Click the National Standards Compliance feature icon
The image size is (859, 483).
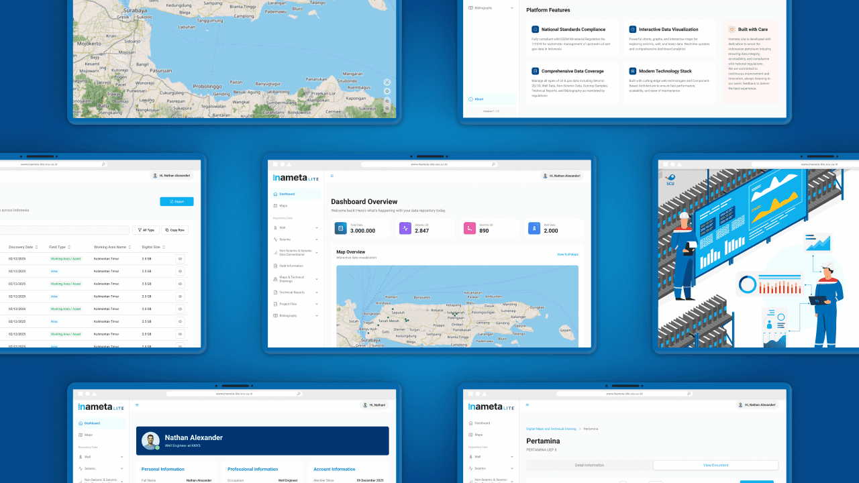(536, 30)
